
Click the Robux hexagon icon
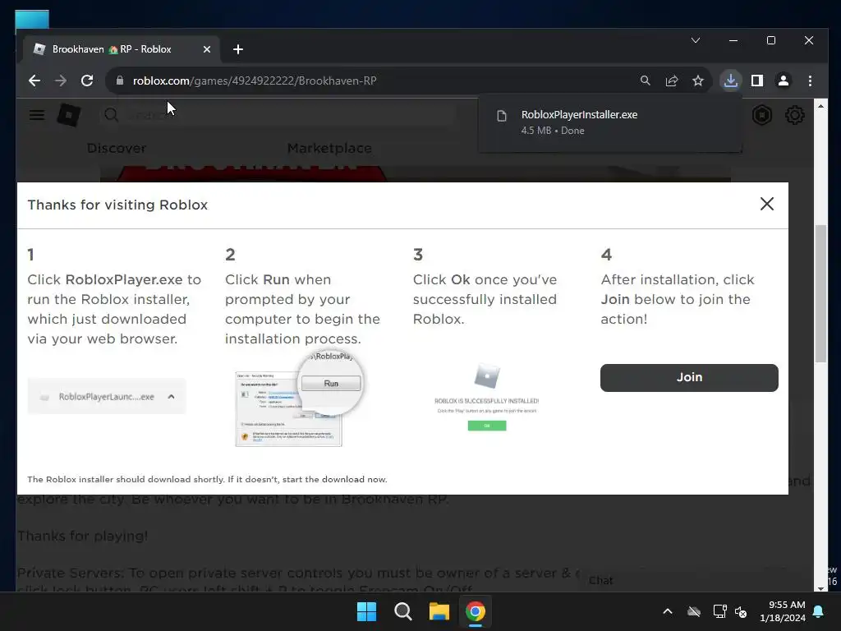[x=761, y=115]
